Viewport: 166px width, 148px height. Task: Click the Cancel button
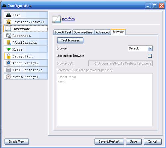click(153, 141)
